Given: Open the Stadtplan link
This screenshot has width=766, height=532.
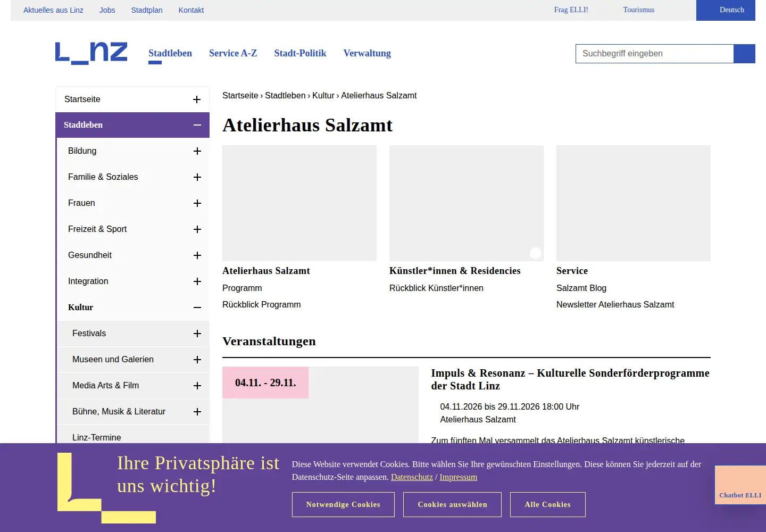Looking at the screenshot, I should [147, 10].
